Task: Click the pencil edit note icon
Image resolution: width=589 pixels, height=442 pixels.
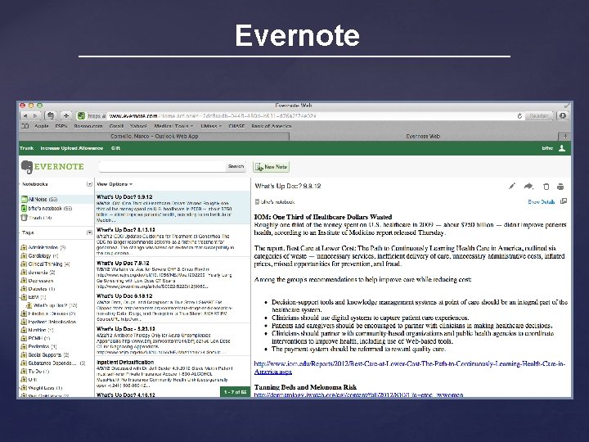Action: (x=512, y=186)
